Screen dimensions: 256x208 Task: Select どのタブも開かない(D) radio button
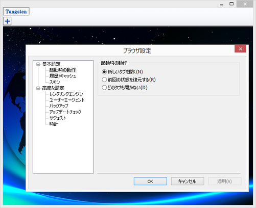coord(104,88)
